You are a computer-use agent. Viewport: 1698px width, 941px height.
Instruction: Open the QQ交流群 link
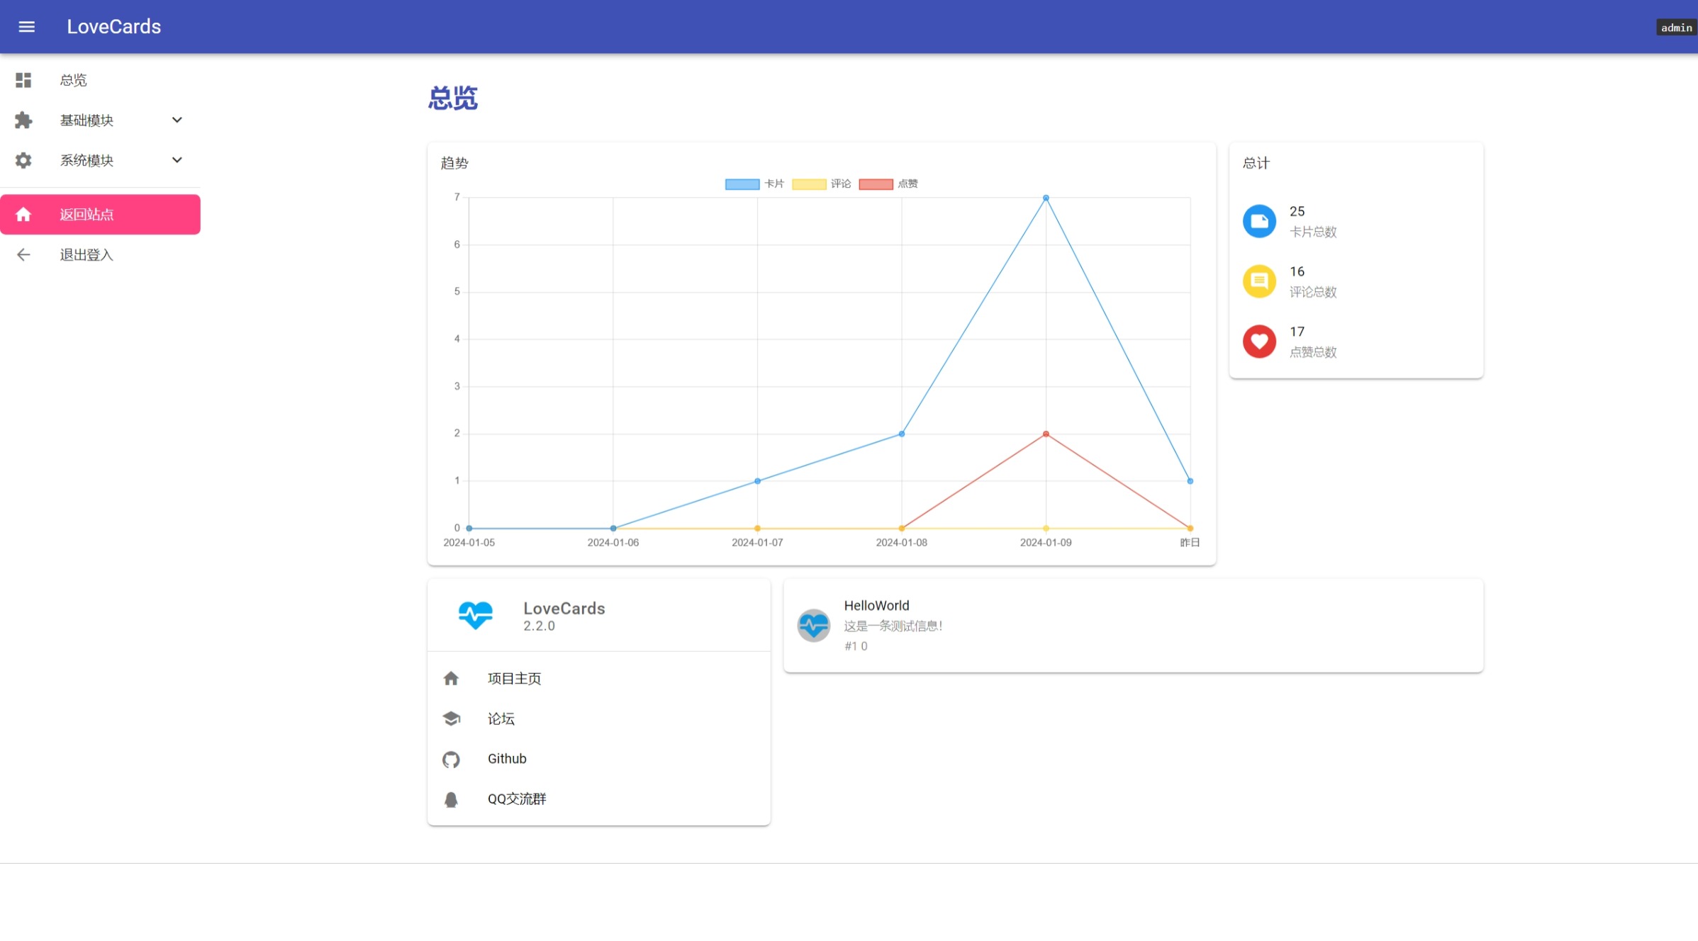(x=517, y=799)
